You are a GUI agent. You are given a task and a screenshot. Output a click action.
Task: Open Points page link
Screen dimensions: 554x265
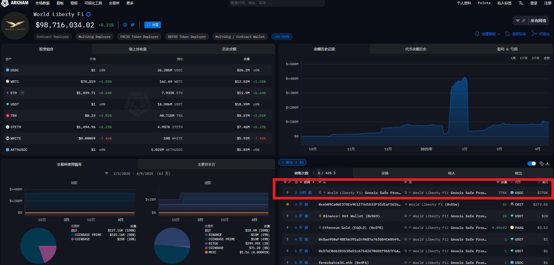pos(484,3)
